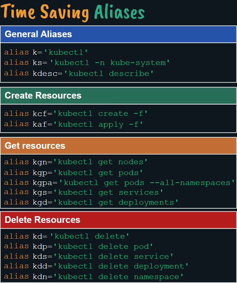Select the kdd delete deployment line
Image resolution: width=237 pixels, height=283 pixels.
(x=96, y=266)
